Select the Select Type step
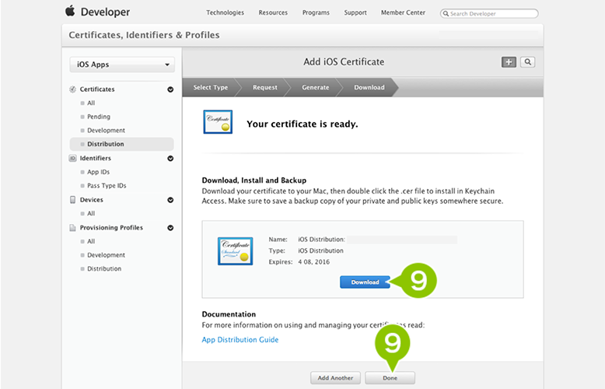 click(x=211, y=87)
